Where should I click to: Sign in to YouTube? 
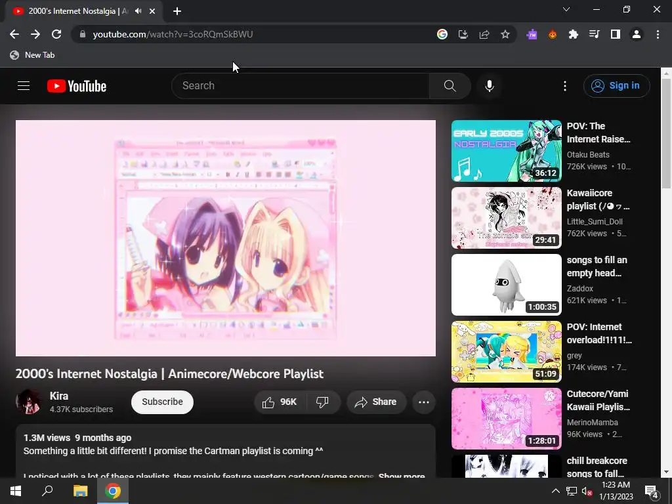[x=616, y=86]
